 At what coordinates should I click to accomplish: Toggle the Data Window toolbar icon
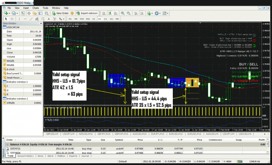29,13
